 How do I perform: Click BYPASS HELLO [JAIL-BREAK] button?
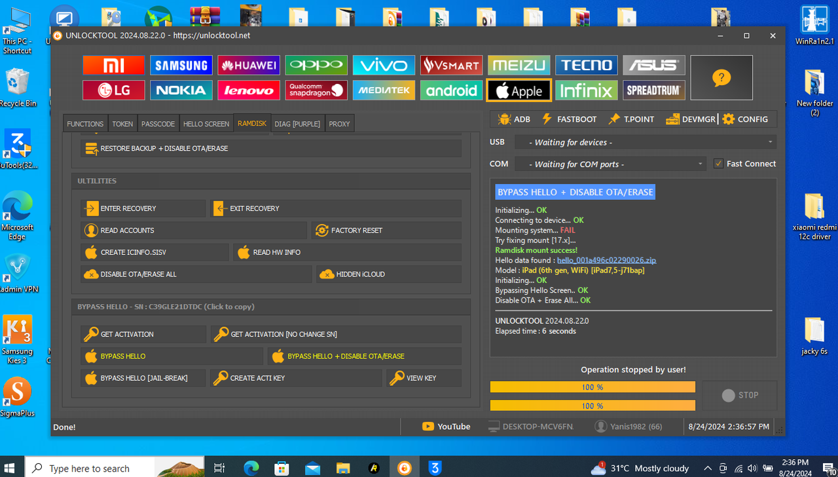point(143,378)
